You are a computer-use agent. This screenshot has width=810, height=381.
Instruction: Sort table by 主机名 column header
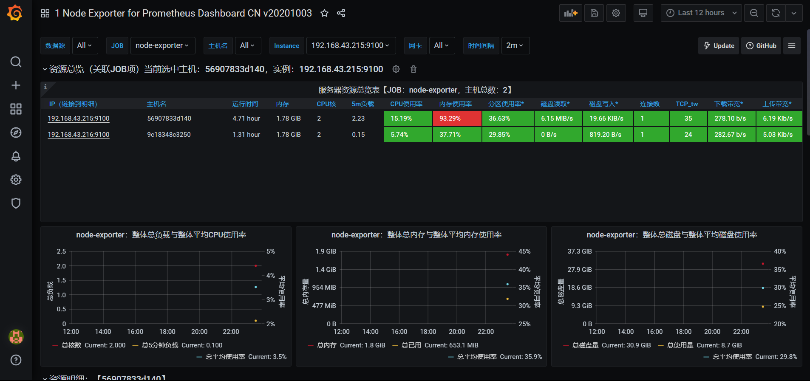pos(156,104)
